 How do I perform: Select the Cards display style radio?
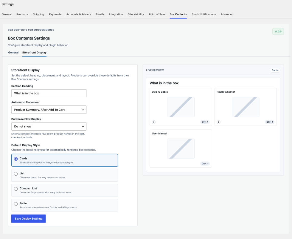[16, 159]
